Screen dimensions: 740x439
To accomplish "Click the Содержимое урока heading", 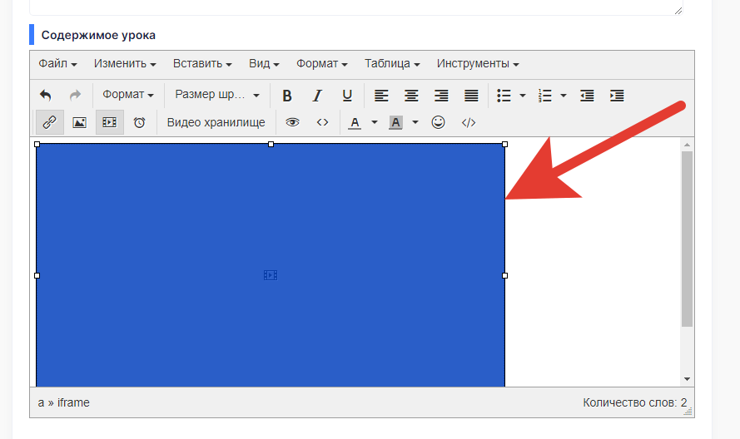I will coord(98,36).
